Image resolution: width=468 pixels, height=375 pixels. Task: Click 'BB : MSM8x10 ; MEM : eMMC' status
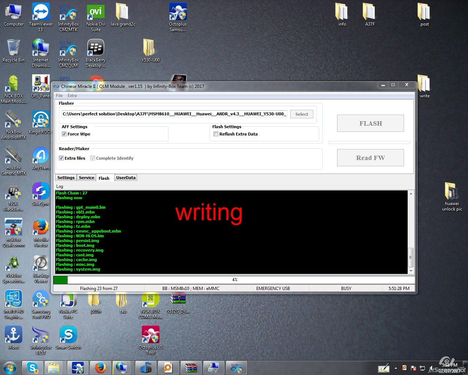pyautogui.click(x=191, y=289)
